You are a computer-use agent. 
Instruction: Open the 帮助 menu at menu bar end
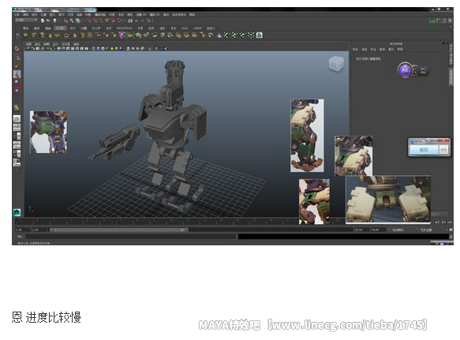[193, 14]
